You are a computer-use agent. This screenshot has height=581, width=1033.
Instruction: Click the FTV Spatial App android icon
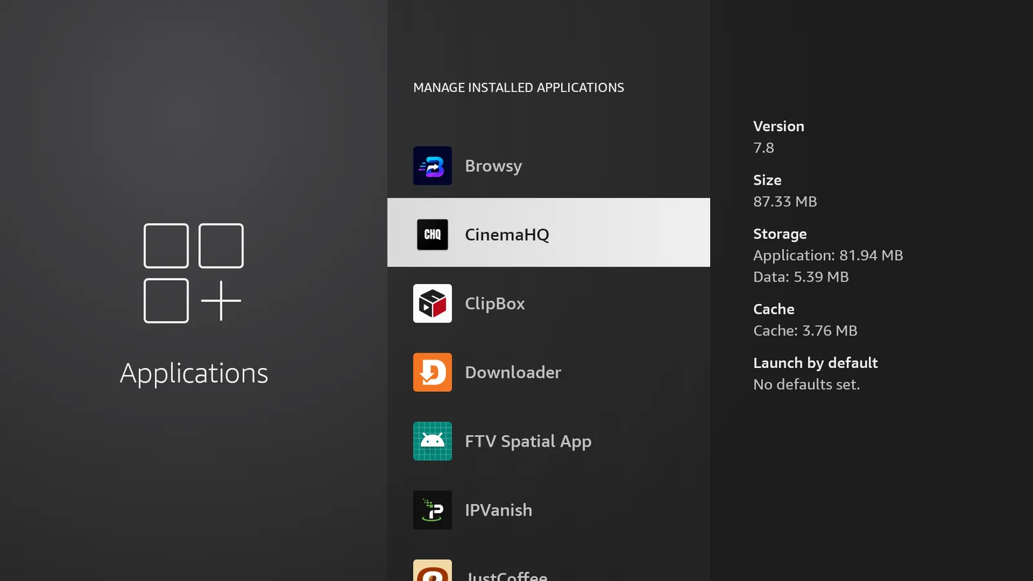433,441
